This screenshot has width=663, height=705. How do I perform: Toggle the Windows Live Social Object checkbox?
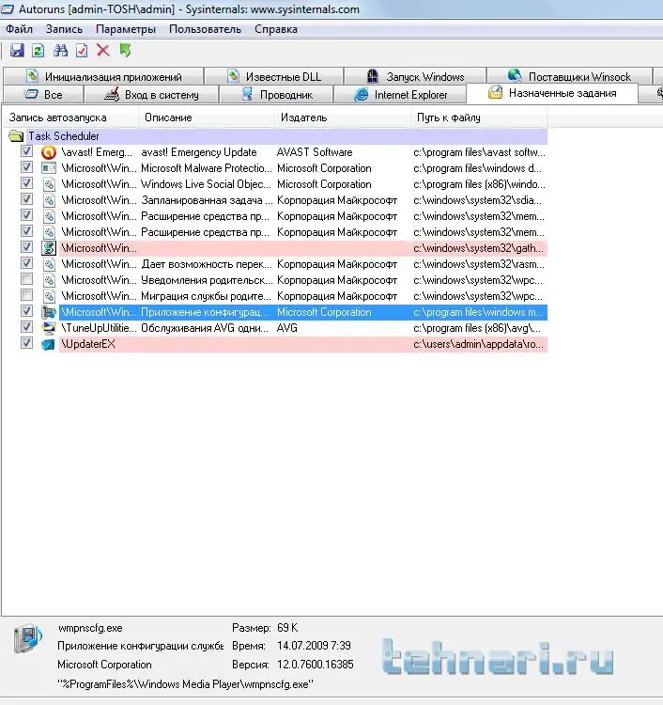[26, 183]
